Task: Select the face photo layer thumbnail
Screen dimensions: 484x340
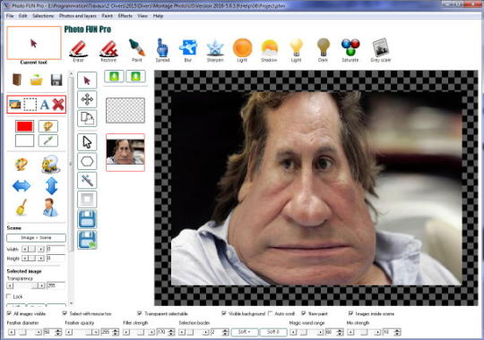Action: pyautogui.click(x=125, y=152)
